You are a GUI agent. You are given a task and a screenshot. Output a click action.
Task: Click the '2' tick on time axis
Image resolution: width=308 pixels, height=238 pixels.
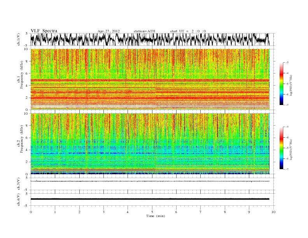click(x=79, y=212)
